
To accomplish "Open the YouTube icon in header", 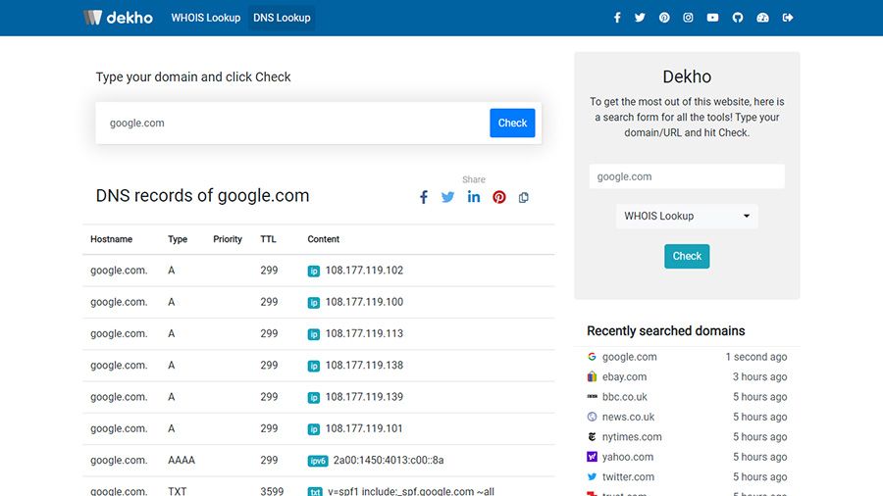I will point(713,18).
